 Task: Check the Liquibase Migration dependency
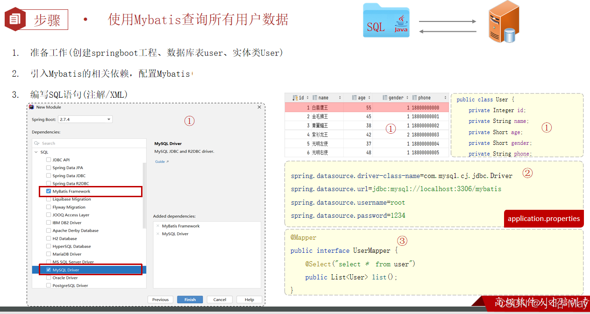tap(49, 199)
